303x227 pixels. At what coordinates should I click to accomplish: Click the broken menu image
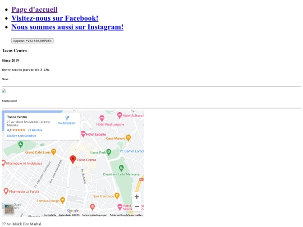(x=4, y=91)
